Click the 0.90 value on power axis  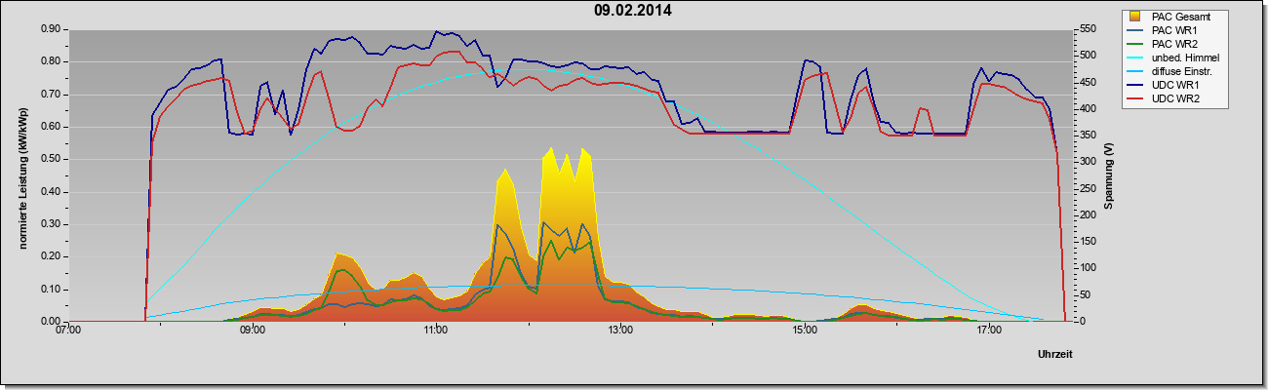click(52, 29)
